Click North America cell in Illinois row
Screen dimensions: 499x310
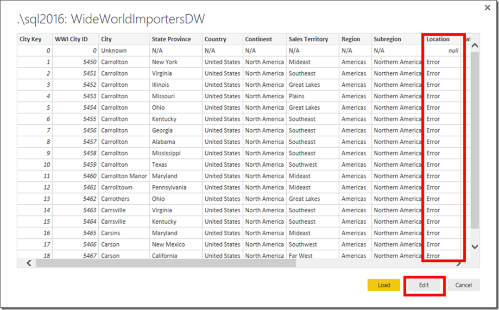264,85
